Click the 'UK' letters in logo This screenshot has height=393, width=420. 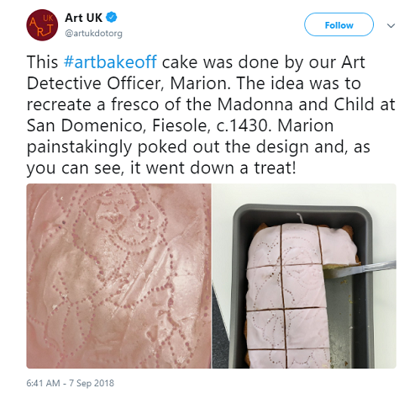point(48,18)
